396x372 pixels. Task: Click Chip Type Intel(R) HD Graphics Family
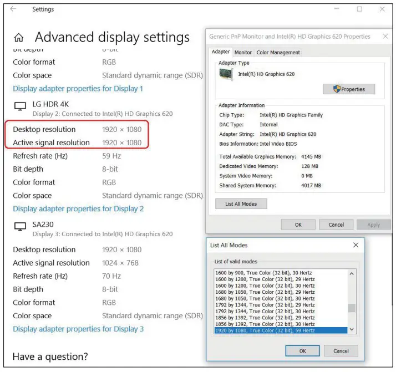(x=271, y=115)
